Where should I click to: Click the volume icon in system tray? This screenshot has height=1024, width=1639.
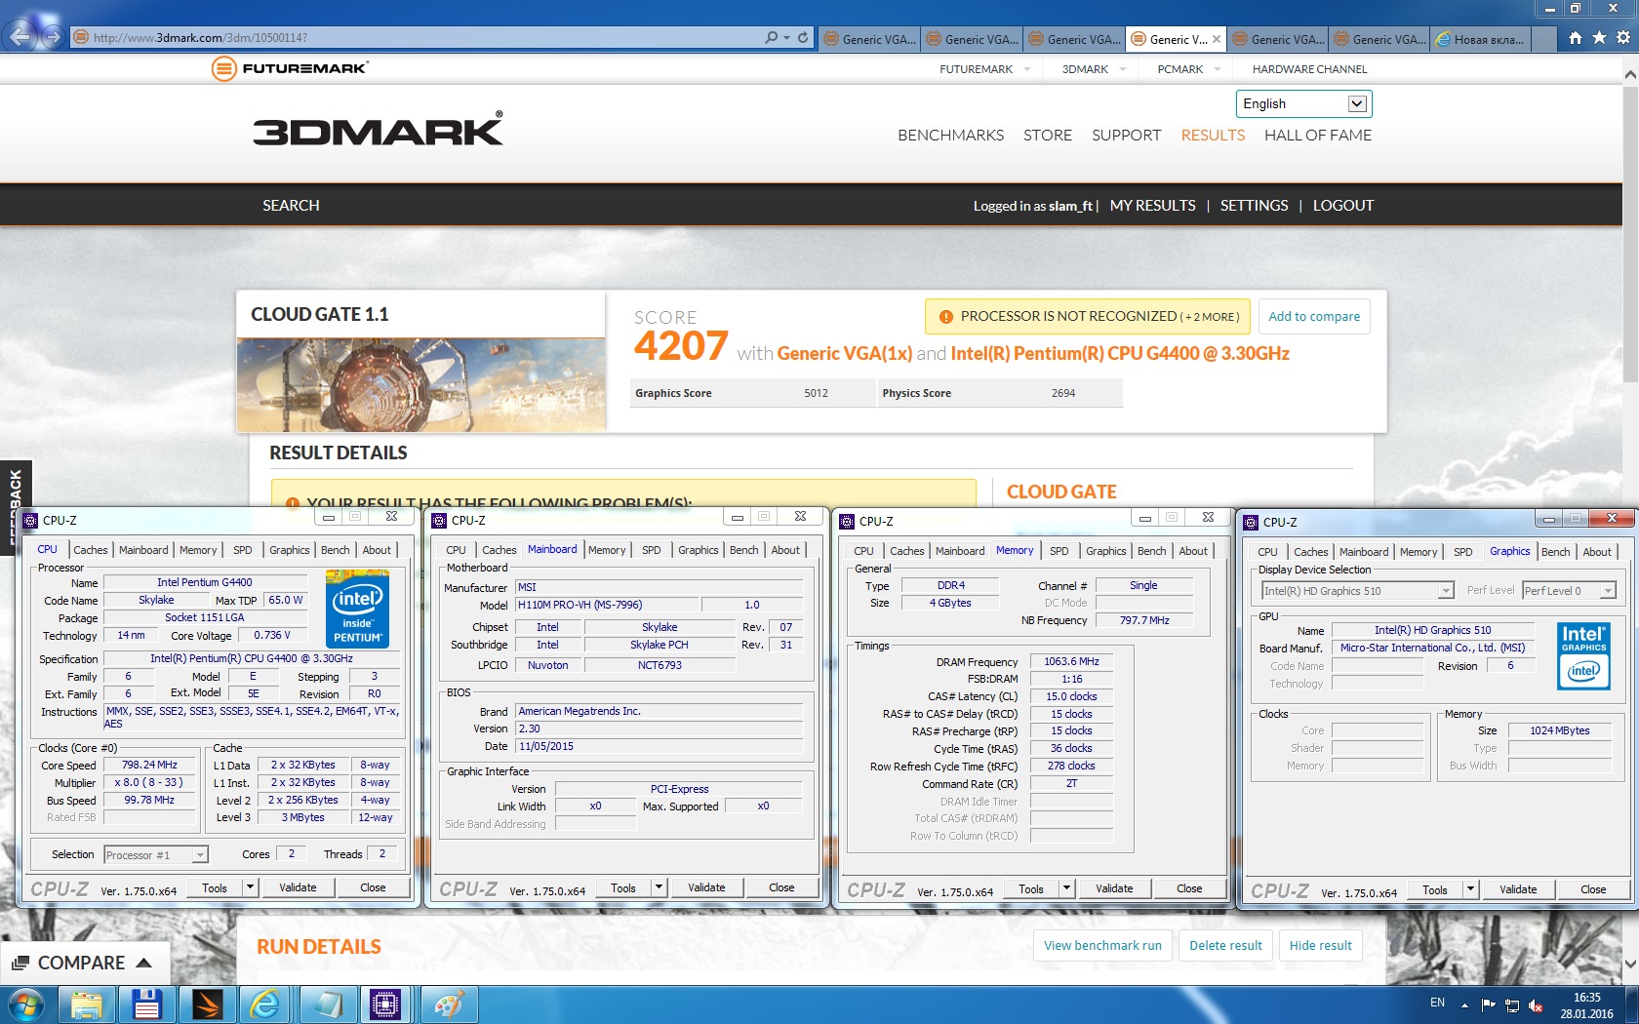click(x=1536, y=1004)
